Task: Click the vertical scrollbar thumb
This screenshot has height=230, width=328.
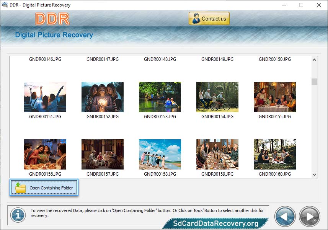Action: pos(314,82)
